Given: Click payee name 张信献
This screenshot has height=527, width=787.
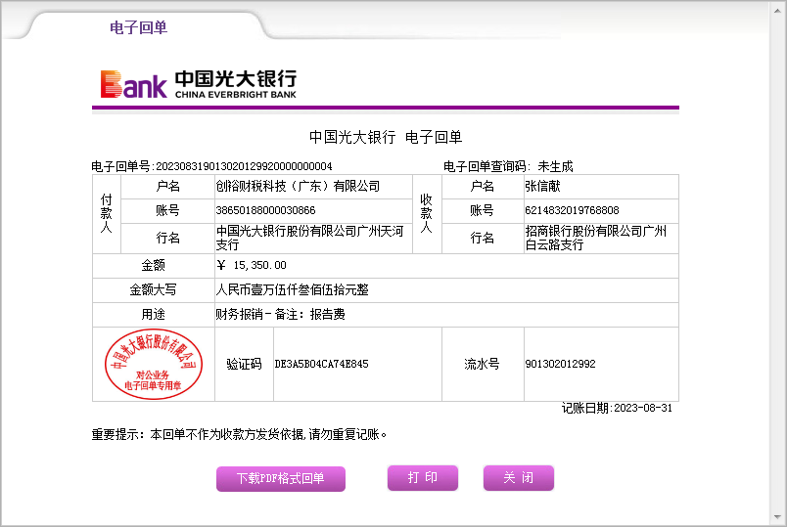Looking at the screenshot, I should tap(542, 186).
